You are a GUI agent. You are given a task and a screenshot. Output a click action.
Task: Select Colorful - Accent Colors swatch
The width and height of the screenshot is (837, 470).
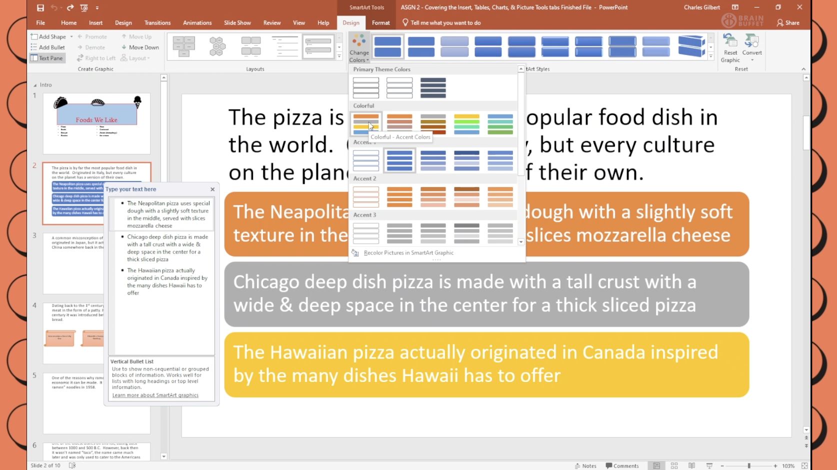click(x=366, y=124)
